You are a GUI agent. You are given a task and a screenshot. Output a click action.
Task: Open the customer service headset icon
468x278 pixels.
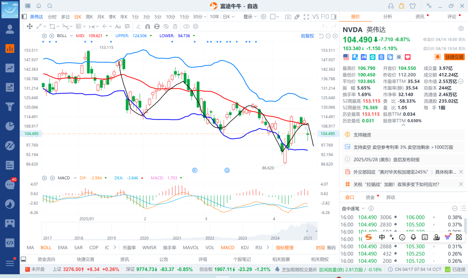click(x=391, y=6)
